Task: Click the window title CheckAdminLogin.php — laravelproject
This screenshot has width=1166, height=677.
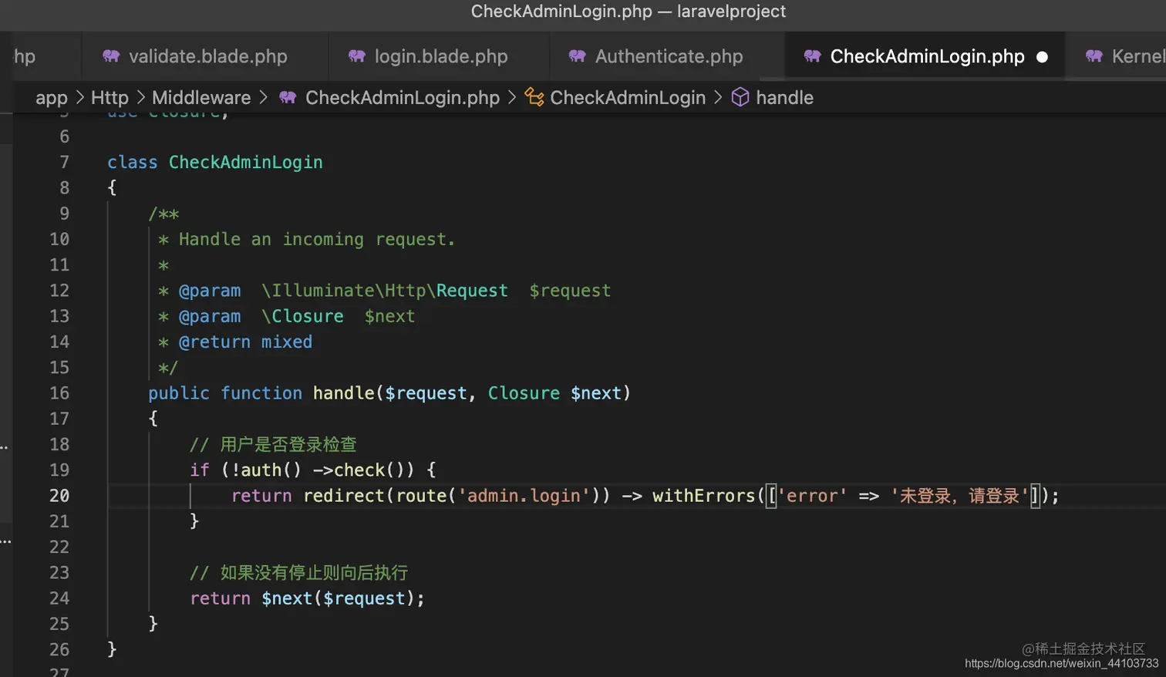Action: (628, 12)
